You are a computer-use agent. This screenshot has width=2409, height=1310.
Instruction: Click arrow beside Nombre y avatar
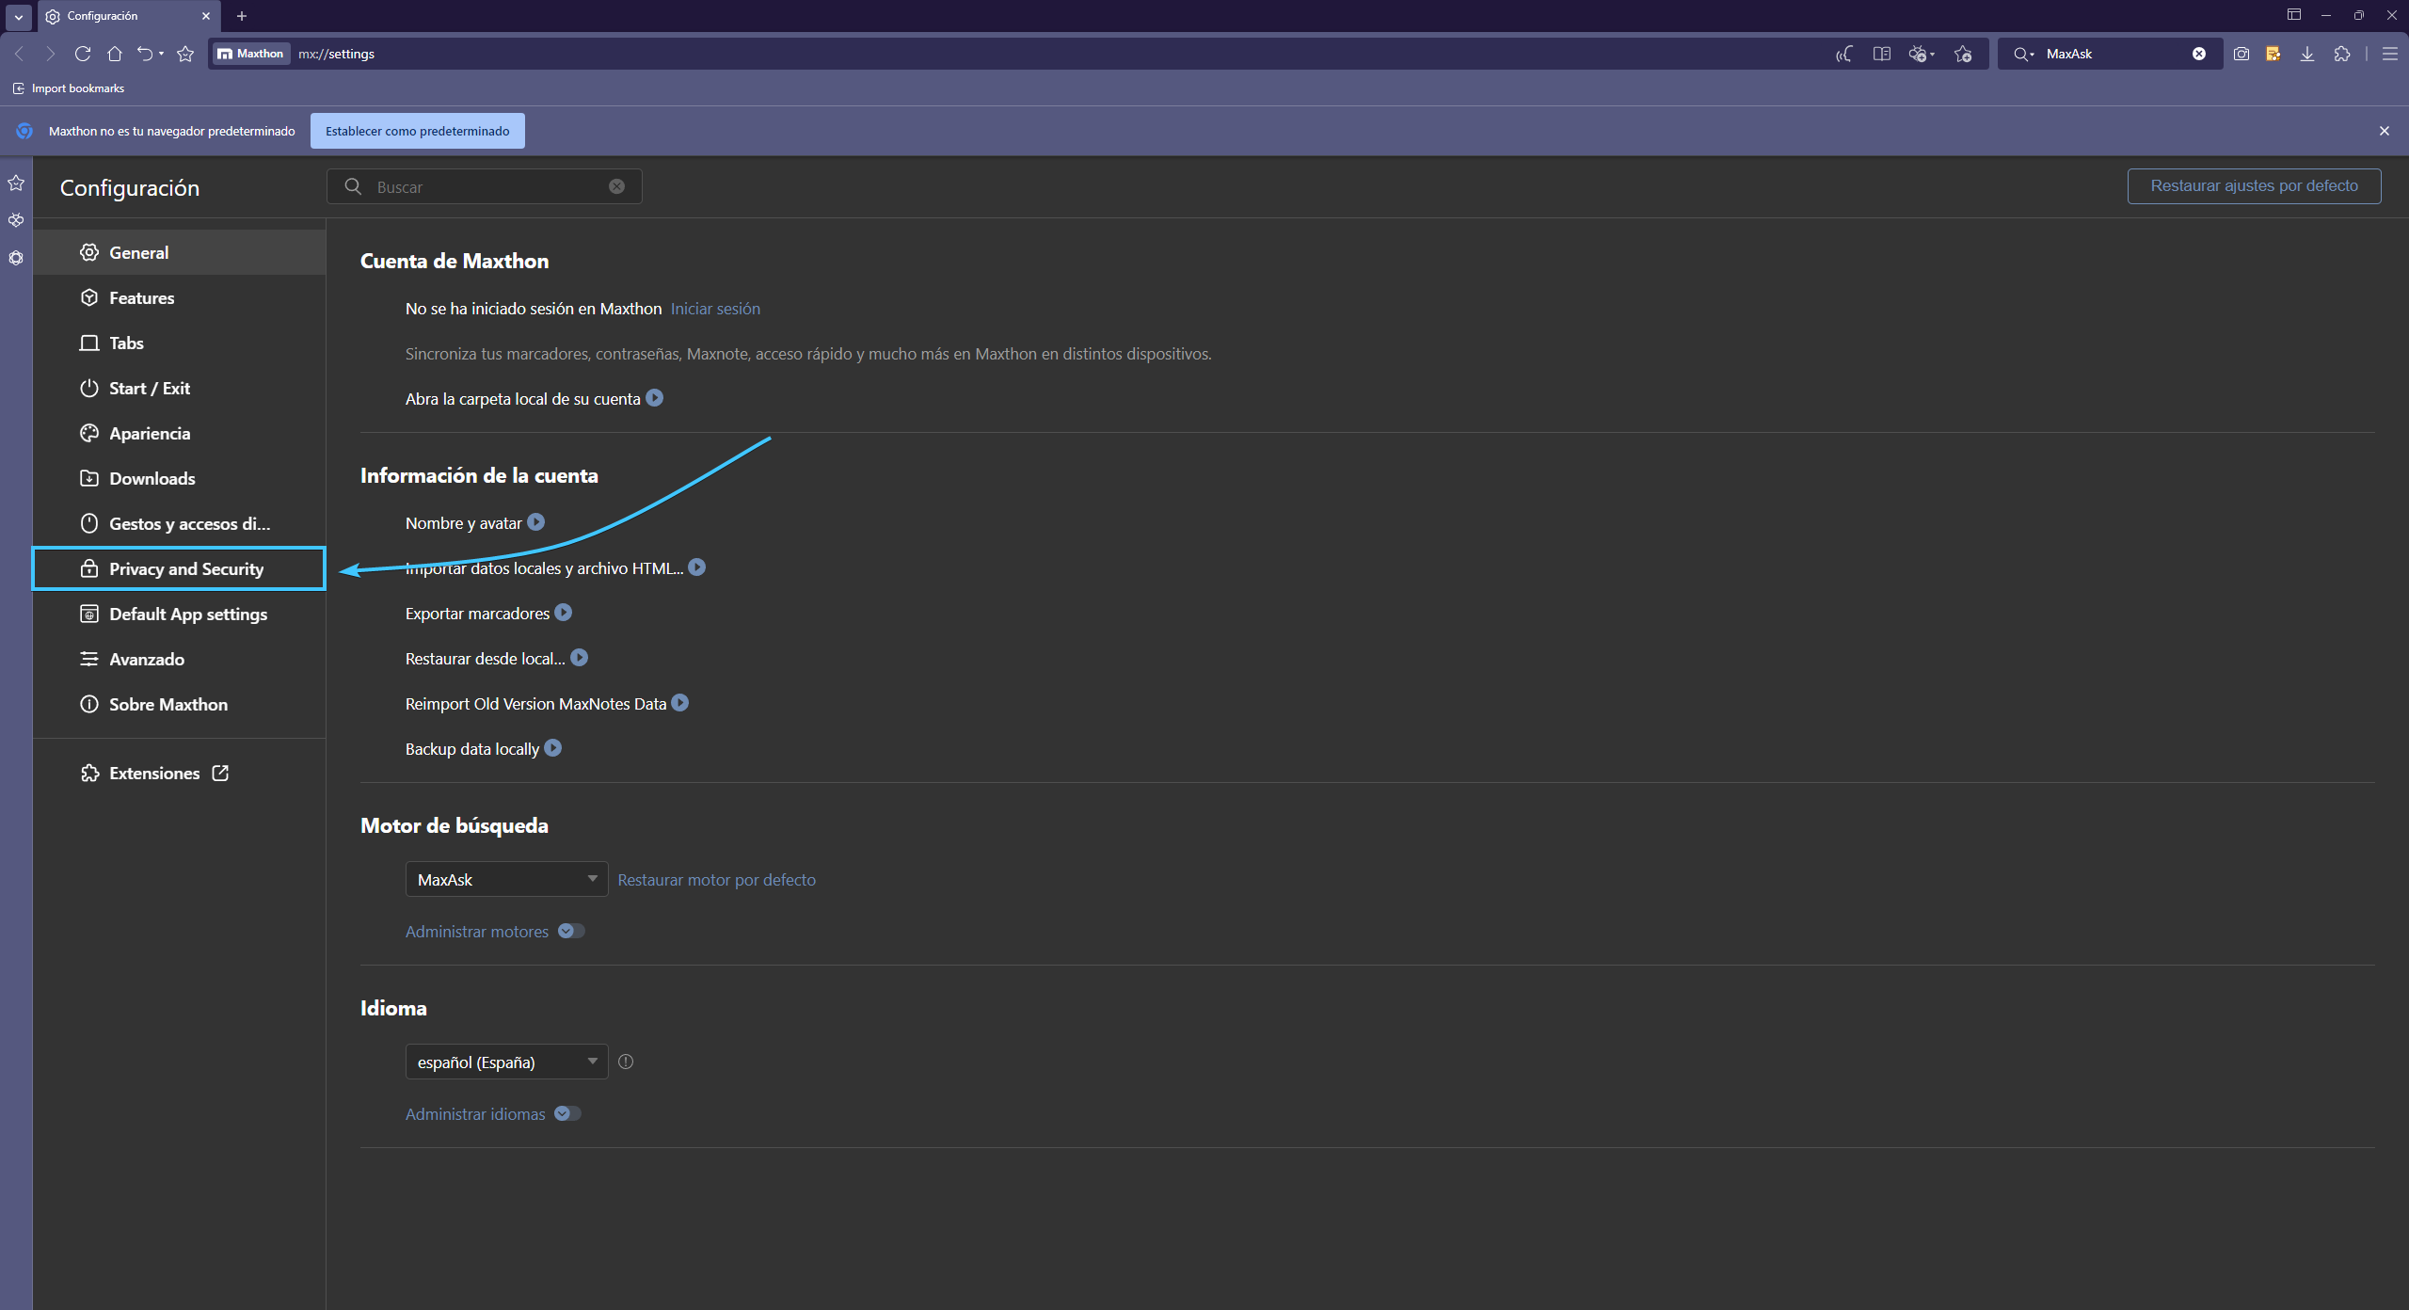pos(536,522)
